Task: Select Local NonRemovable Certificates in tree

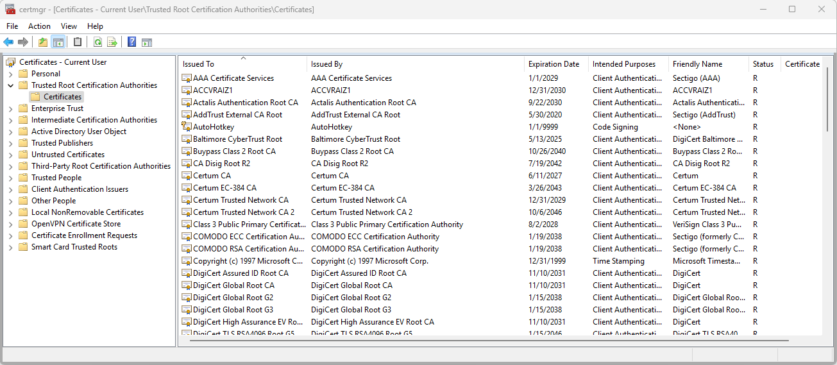Action: click(x=87, y=212)
